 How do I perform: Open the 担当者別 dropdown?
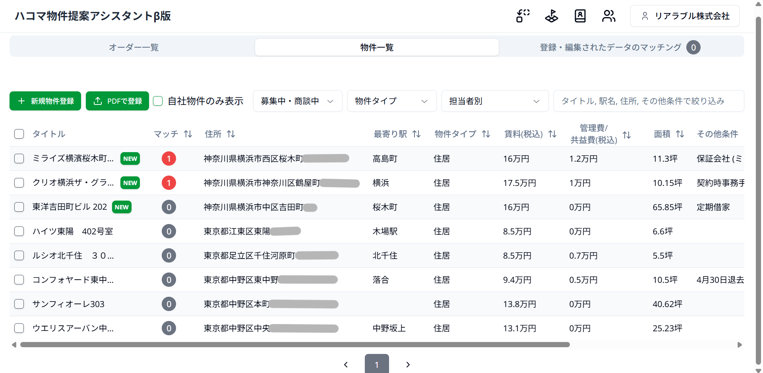494,101
